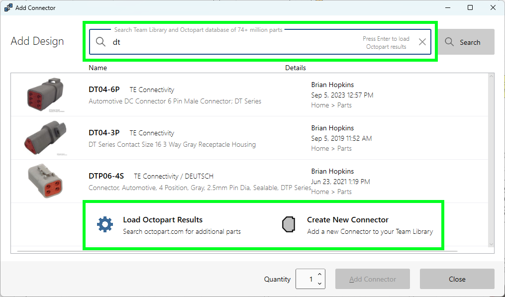Click 'TE Connectivity' beside DT04-6P
This screenshot has height=297, width=505.
tap(152, 90)
